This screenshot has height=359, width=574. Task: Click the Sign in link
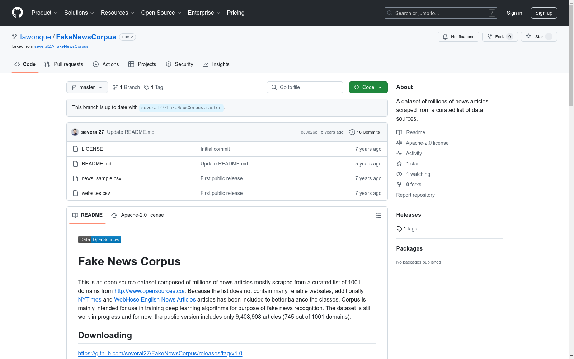(x=514, y=13)
